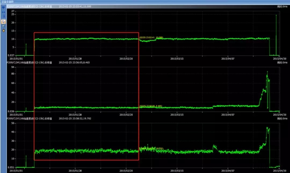This screenshot has width=290, height=173.
Task: Click 2015/03/15 date on middle chart axis
Action: point(177,114)
